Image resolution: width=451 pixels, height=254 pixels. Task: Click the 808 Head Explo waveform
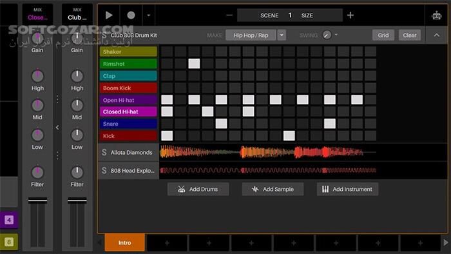coord(267,171)
